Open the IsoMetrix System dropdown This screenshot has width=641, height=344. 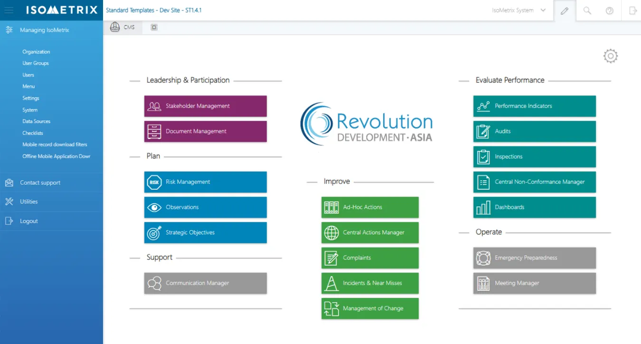pyautogui.click(x=519, y=10)
